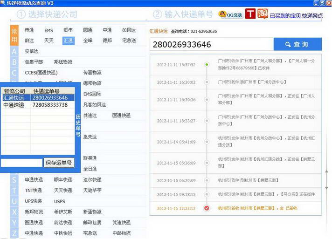Select EMS国际 courier
Viewport: 332px width, 239px height.
pos(92,94)
